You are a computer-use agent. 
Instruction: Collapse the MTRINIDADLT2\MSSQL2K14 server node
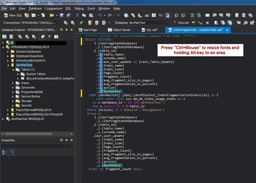click(x=3, y=47)
